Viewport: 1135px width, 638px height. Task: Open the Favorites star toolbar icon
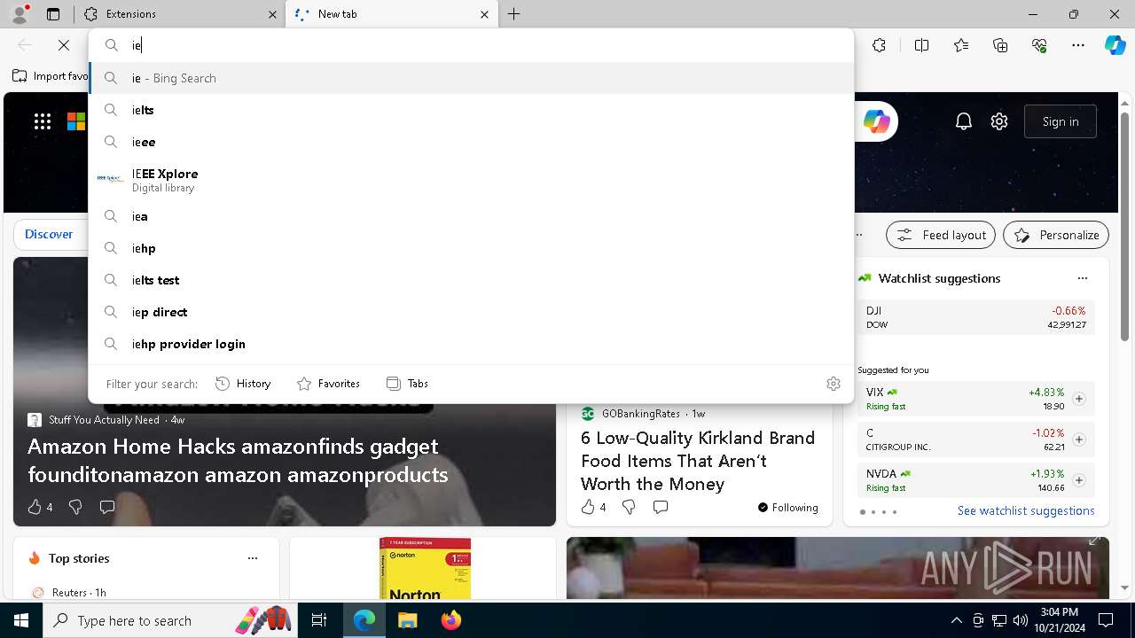pyautogui.click(x=961, y=45)
